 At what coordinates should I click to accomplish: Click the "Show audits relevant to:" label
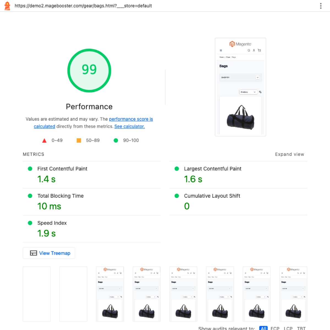coord(227,328)
